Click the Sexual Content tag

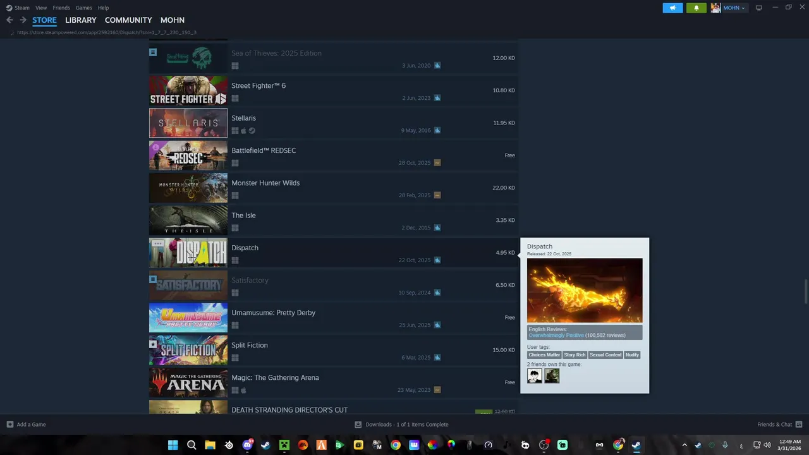605,355
